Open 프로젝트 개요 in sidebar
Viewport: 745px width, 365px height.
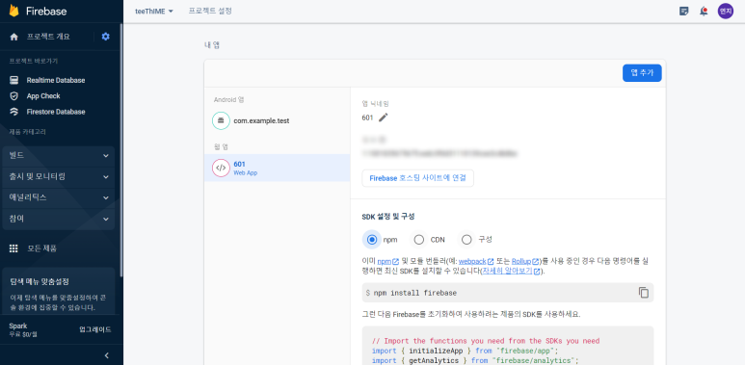[48, 37]
